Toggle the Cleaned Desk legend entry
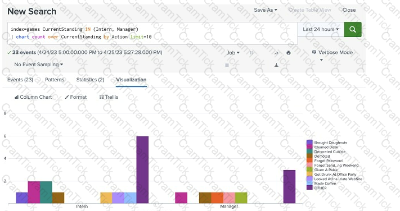The width and height of the screenshot is (400, 211). [322, 147]
